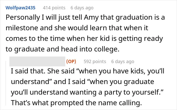The height and width of the screenshot is (110, 177).
Task: Open the Wolfpaw2435 user profile link
Action: point(20,8)
